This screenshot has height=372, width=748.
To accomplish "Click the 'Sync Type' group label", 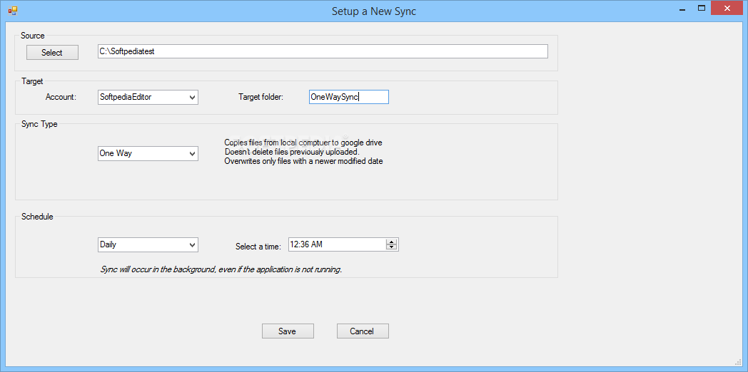I will [39, 124].
